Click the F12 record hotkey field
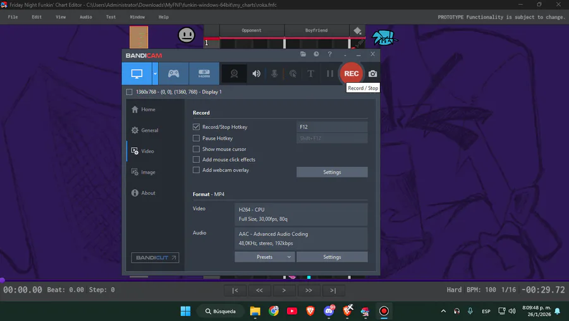 click(332, 127)
